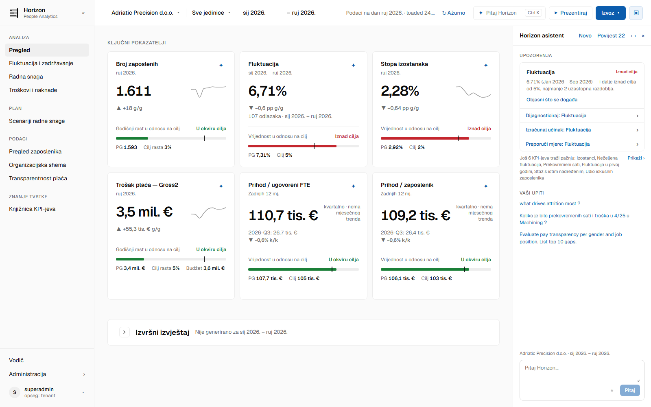Click Objasni što se događa link

click(552, 100)
